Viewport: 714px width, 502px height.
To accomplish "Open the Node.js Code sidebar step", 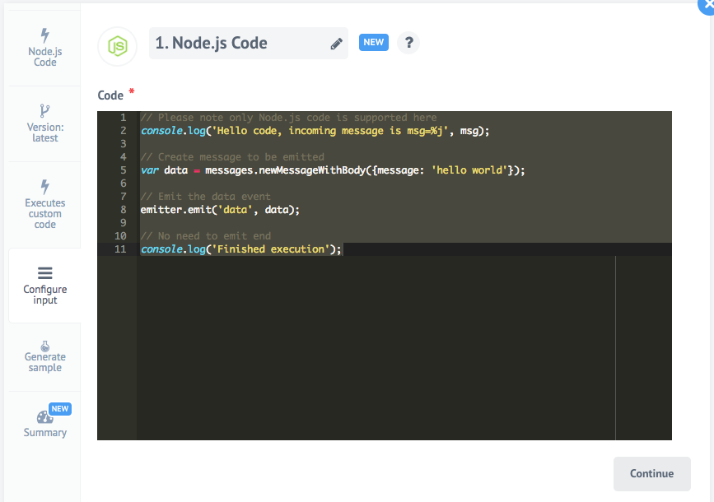I will coord(44,48).
